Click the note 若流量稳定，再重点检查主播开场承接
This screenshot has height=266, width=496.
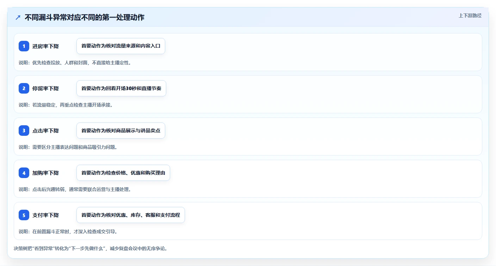coord(72,105)
